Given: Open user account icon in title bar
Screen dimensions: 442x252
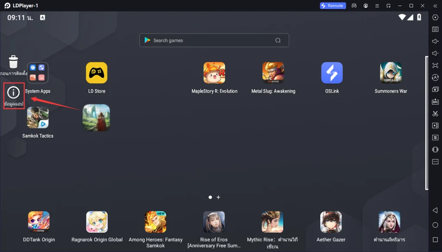Looking at the screenshot, I should [x=366, y=6].
